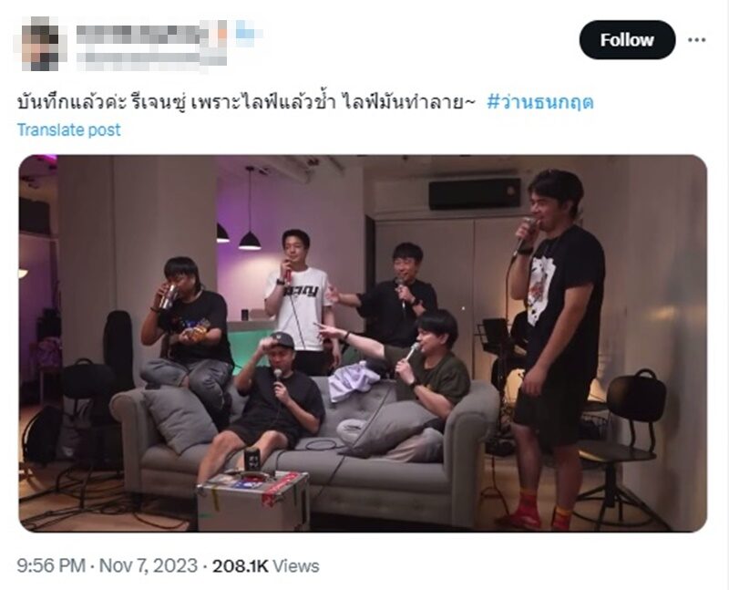Open the #ว่านธนกฤต hashtag link
The image size is (729, 590).
pos(539,101)
